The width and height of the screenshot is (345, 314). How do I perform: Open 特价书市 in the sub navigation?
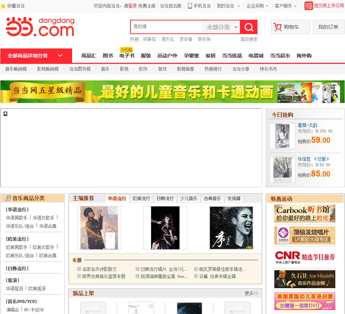[268, 69]
